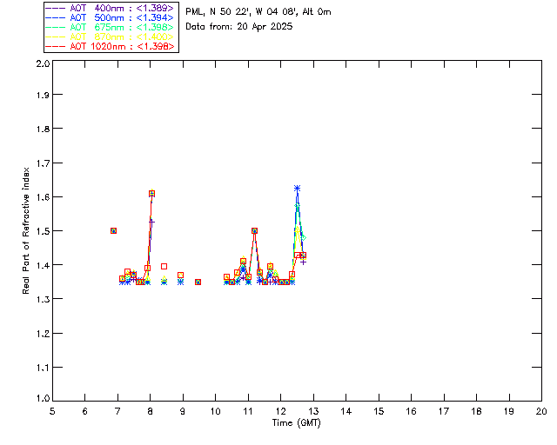Screen dimensions: 557x445
Task: Click the blue asterisk peak near 12.5 GMT
Action: pyautogui.click(x=298, y=188)
